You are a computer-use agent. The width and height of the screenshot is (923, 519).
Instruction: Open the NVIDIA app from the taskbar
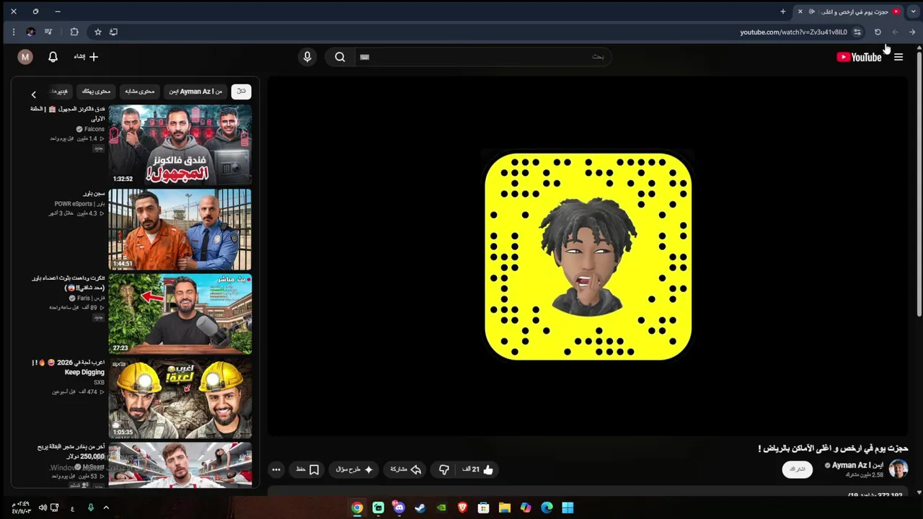(x=441, y=507)
